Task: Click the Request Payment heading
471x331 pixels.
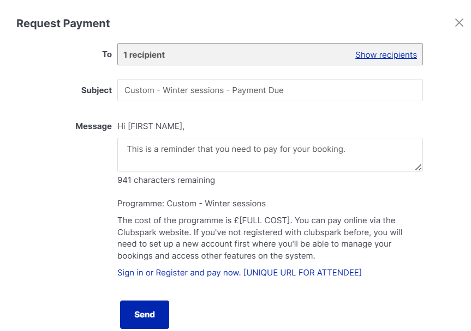Action: point(63,23)
